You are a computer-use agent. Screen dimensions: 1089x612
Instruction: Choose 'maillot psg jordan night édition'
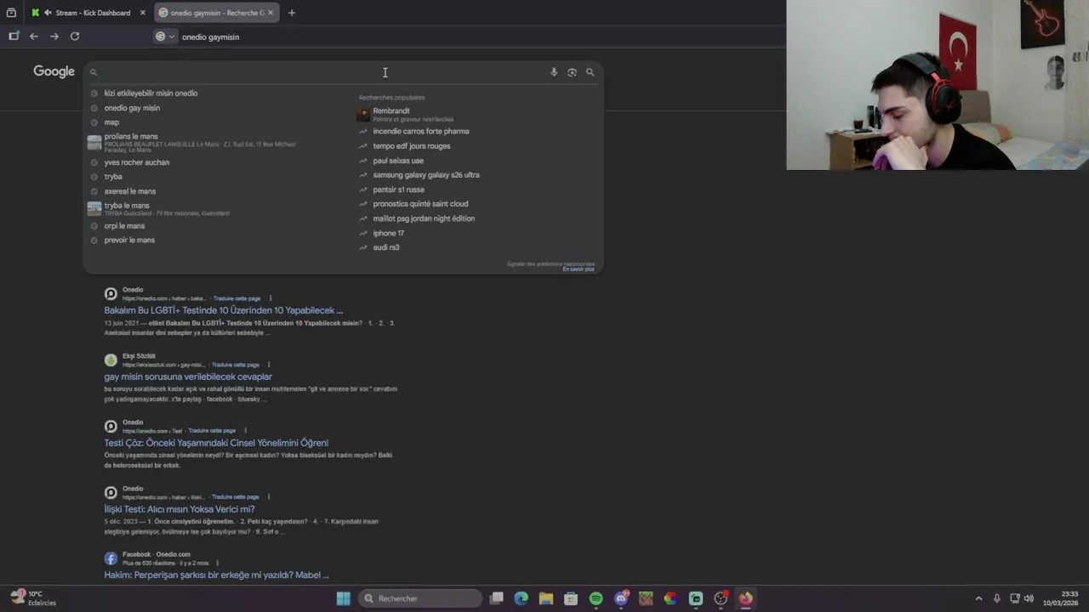(424, 218)
